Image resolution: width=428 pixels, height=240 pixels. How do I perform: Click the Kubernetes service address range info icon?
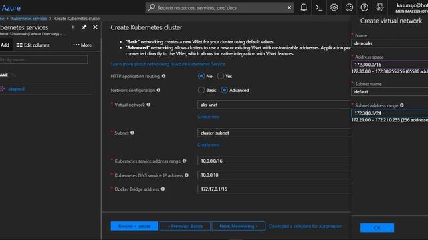point(185,161)
